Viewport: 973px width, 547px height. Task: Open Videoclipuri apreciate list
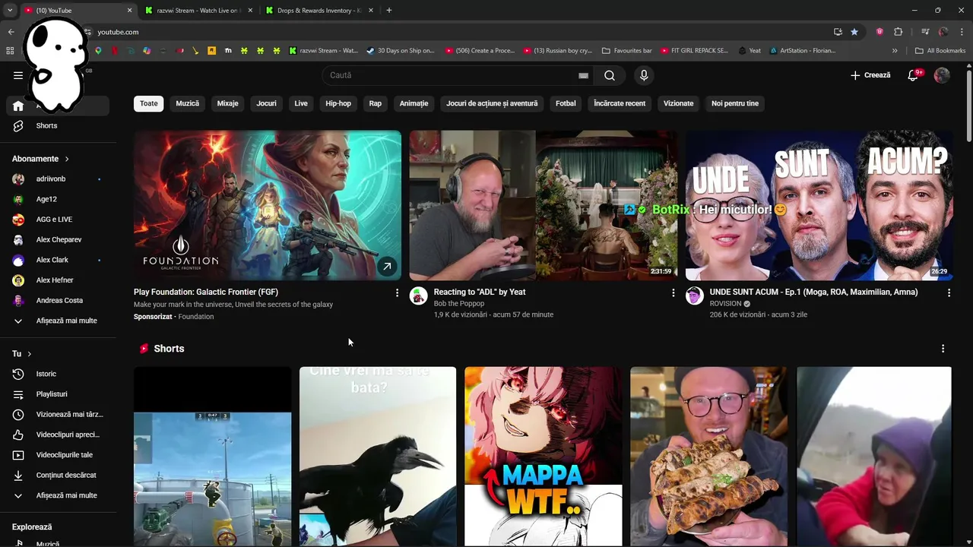[x=58, y=435]
